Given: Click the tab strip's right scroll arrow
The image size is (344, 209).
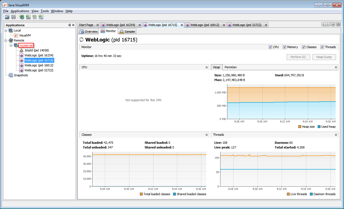Looking at the screenshot, I should click(x=328, y=24).
